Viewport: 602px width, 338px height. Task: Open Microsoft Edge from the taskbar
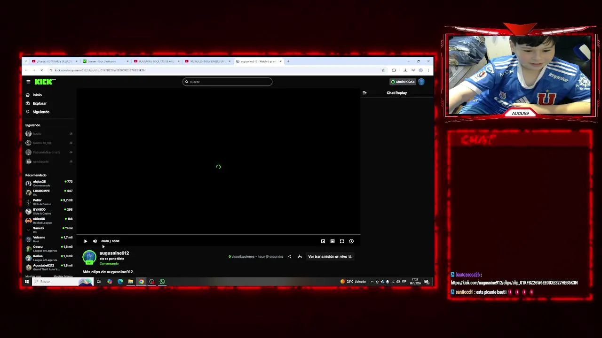click(x=120, y=282)
